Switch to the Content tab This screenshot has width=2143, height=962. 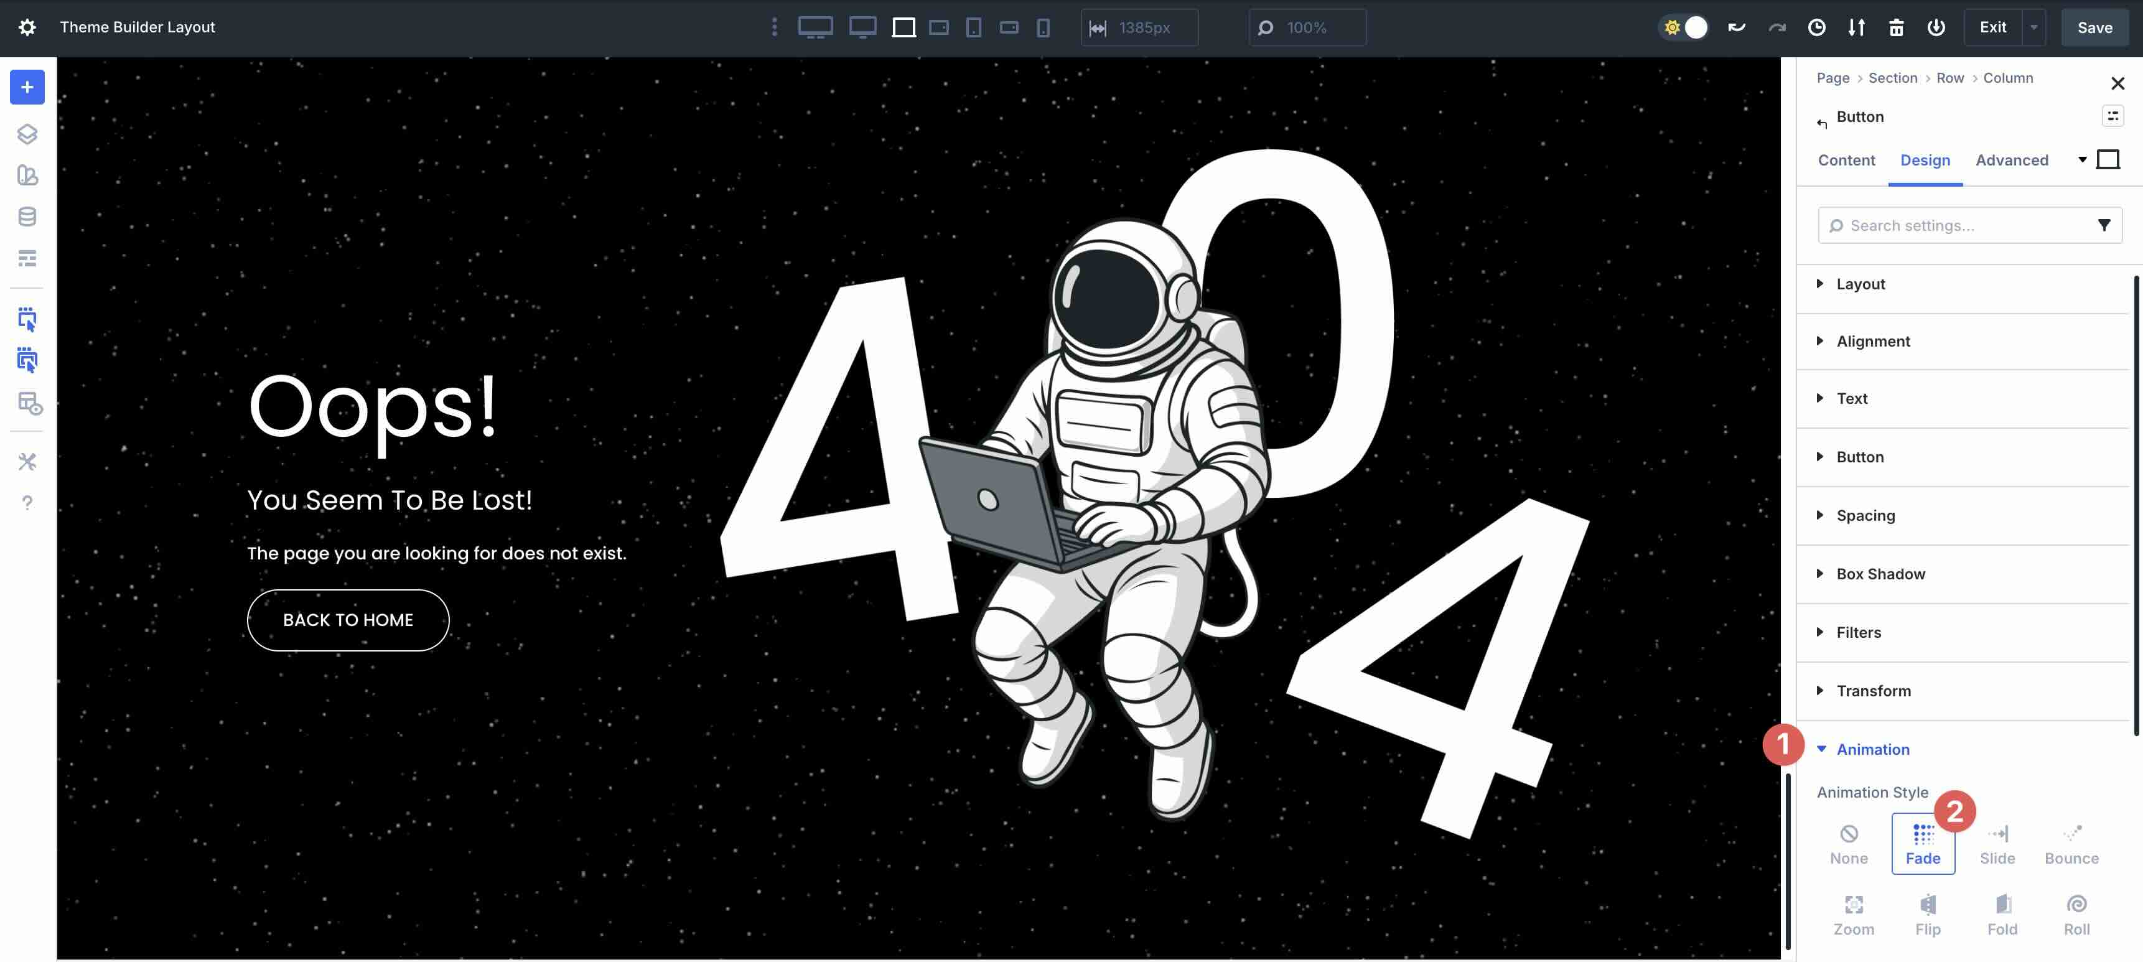[1846, 160]
